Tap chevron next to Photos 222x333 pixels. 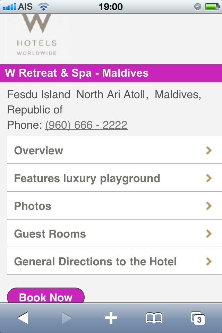[208, 206]
